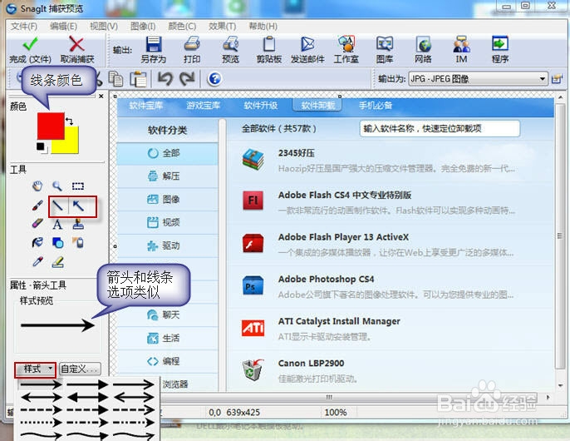
Task: Open the Effects (效果) menu
Action: [x=222, y=27]
